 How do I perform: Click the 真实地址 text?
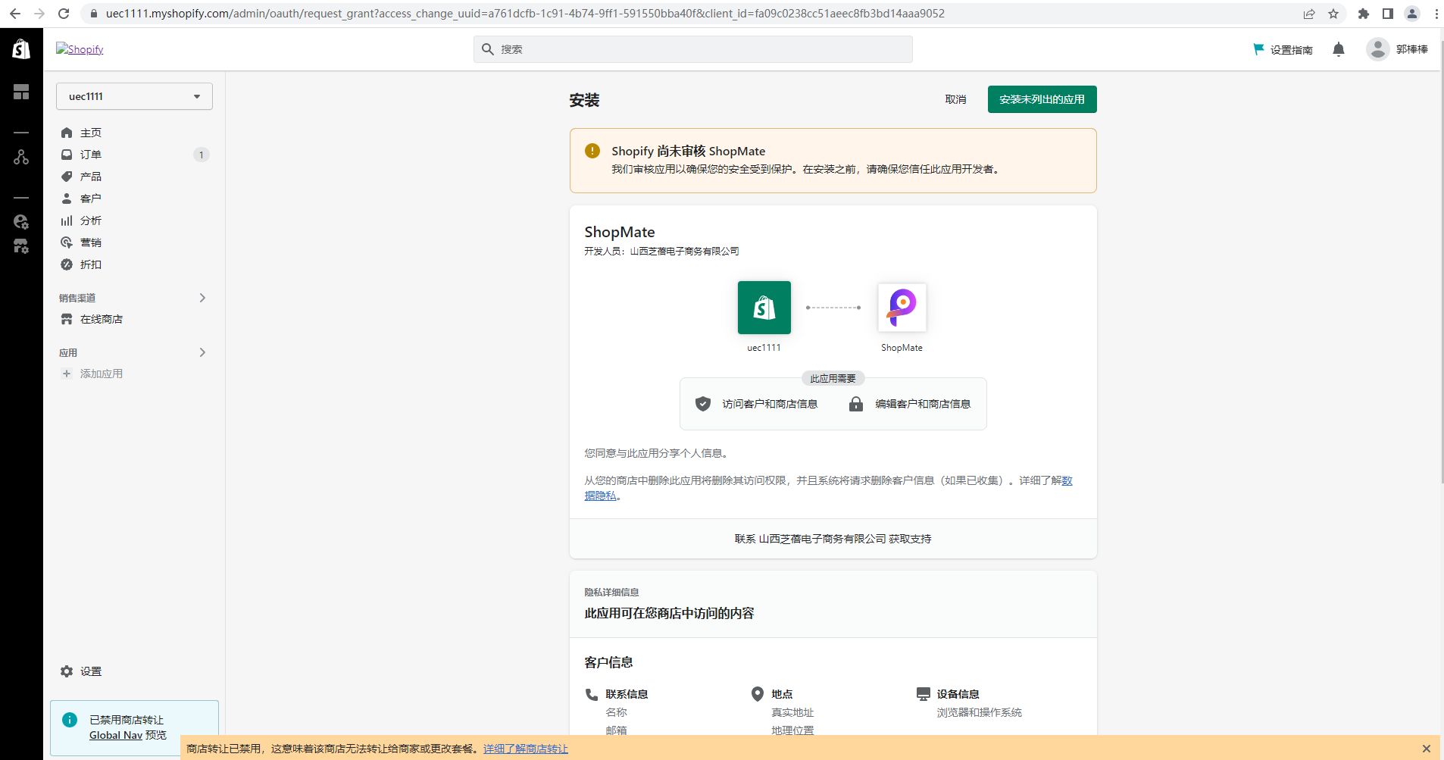[x=792, y=712]
